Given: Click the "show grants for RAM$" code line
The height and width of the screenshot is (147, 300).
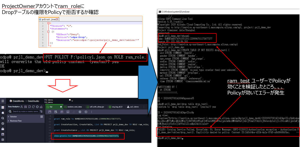Looking at the screenshot, I should [86, 136].
